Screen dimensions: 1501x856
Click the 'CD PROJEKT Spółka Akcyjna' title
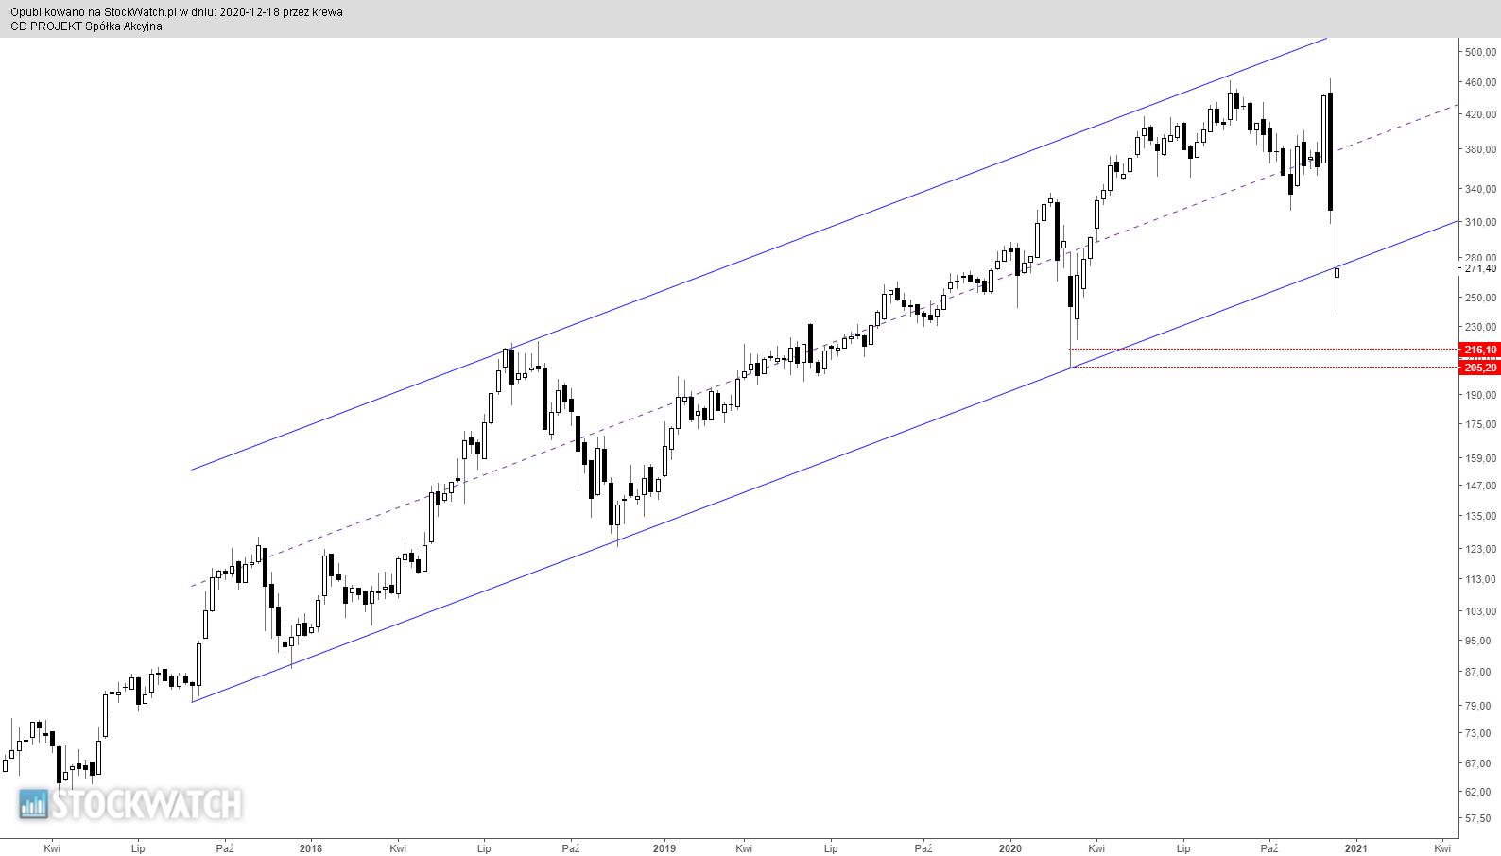[86, 26]
